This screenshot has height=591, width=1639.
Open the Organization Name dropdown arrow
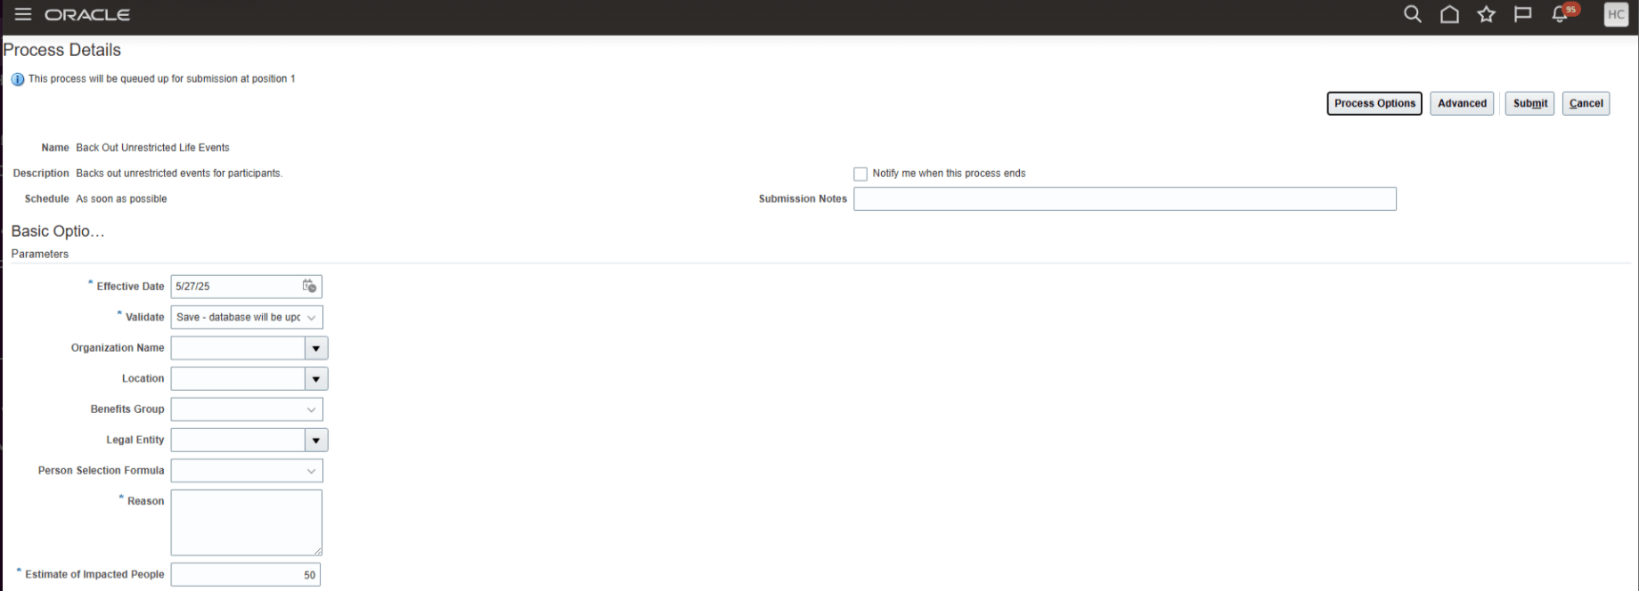(316, 348)
